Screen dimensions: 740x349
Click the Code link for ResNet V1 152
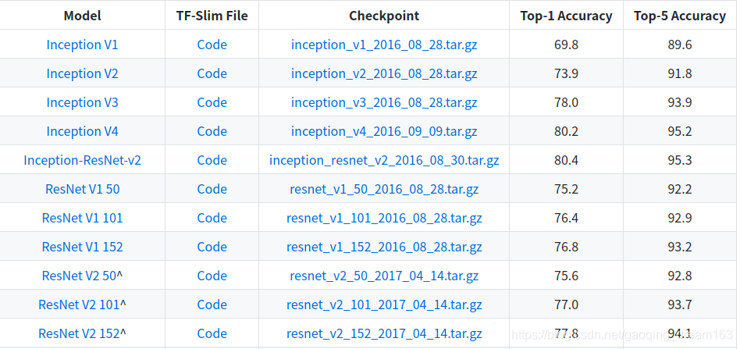click(x=212, y=247)
